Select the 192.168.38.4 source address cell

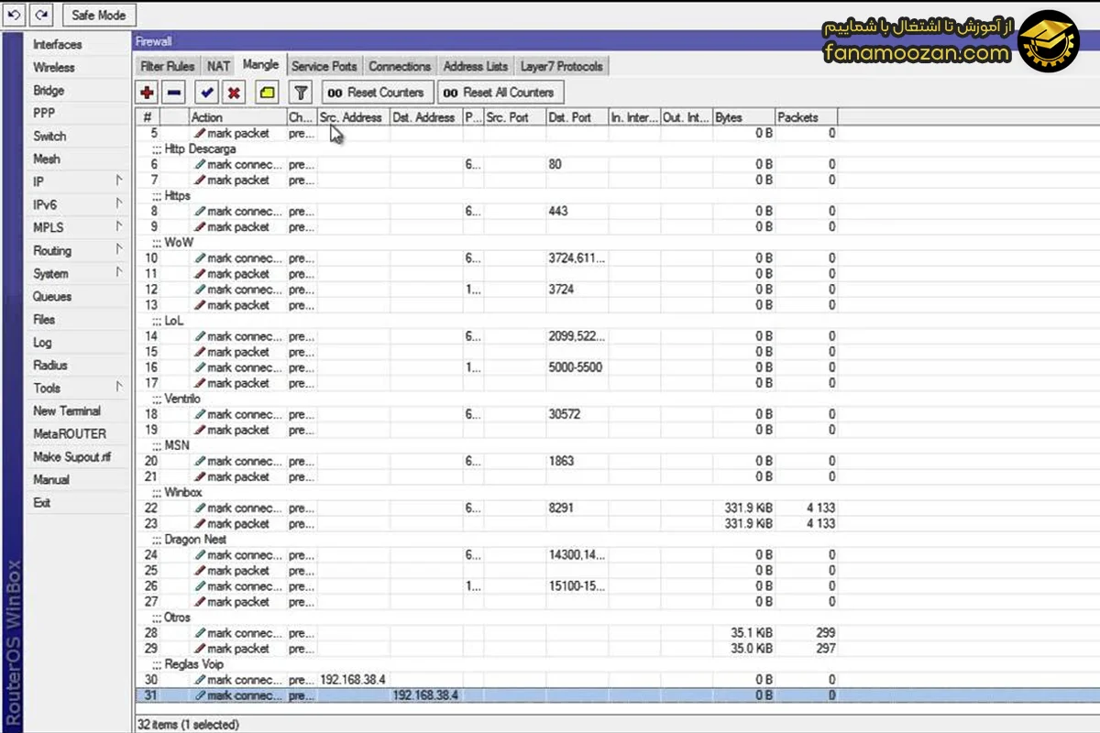(353, 680)
